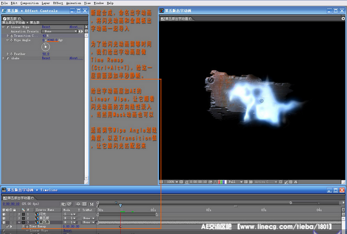Collapse layer 3 properties

pos(19,222)
